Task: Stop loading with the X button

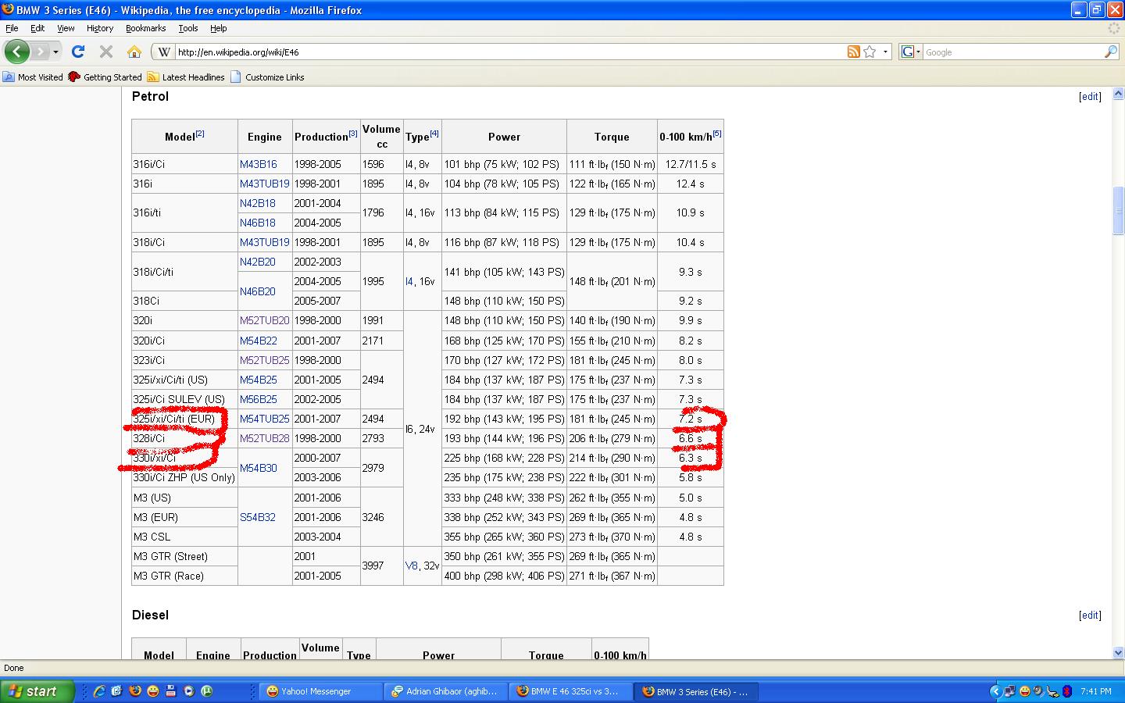Action: tap(106, 52)
